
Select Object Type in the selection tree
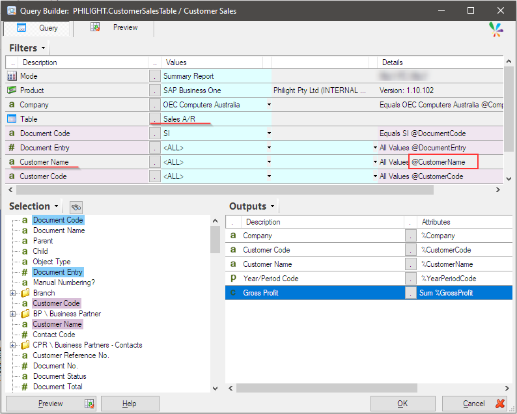[51, 262]
